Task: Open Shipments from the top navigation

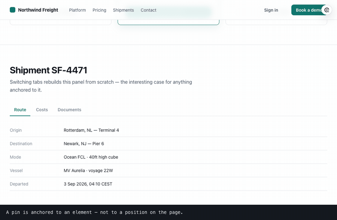Action: pos(123,10)
